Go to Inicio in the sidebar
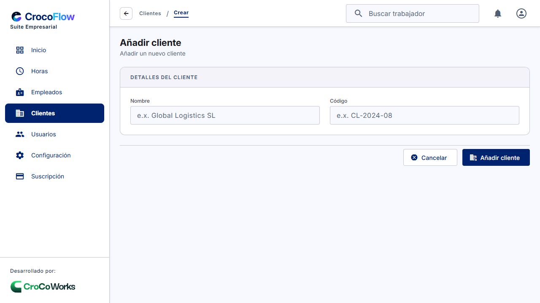Screen dimensions: 540x303 click(54, 50)
